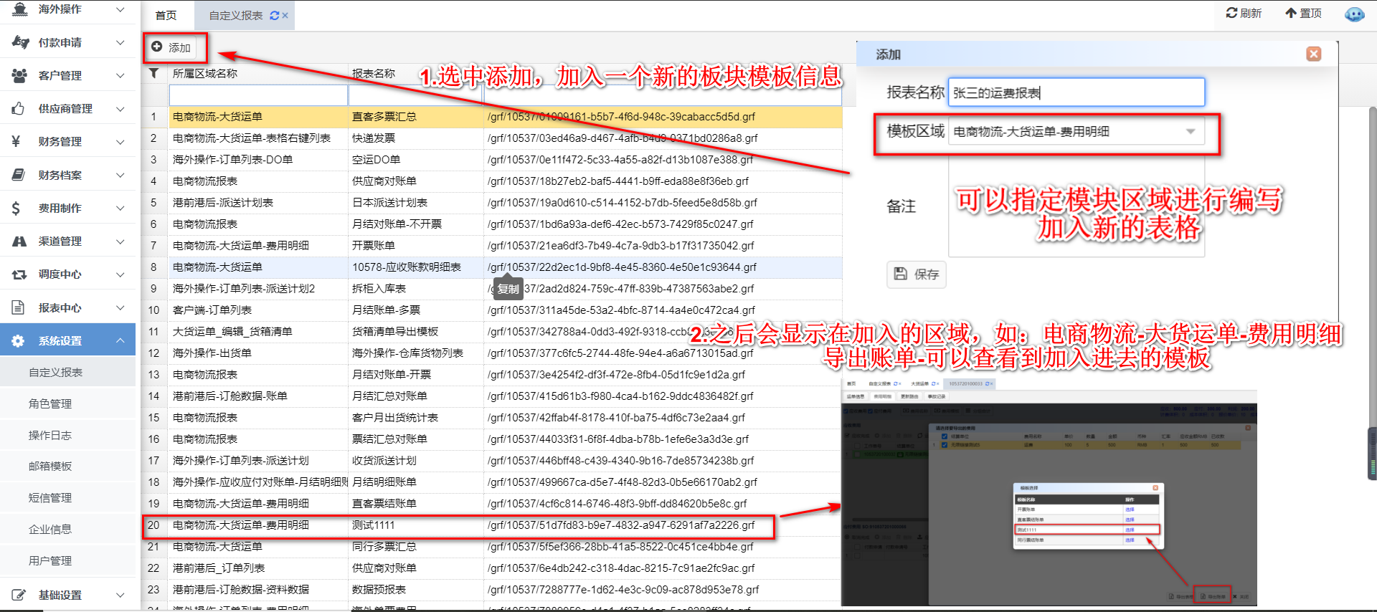Viewport: 1377px width, 612px height.
Task: Select row 1 named 直客多票汇总
Action: click(x=492, y=117)
